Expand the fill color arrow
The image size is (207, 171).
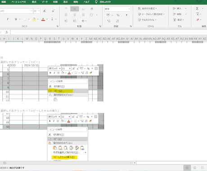tap(38, 19)
